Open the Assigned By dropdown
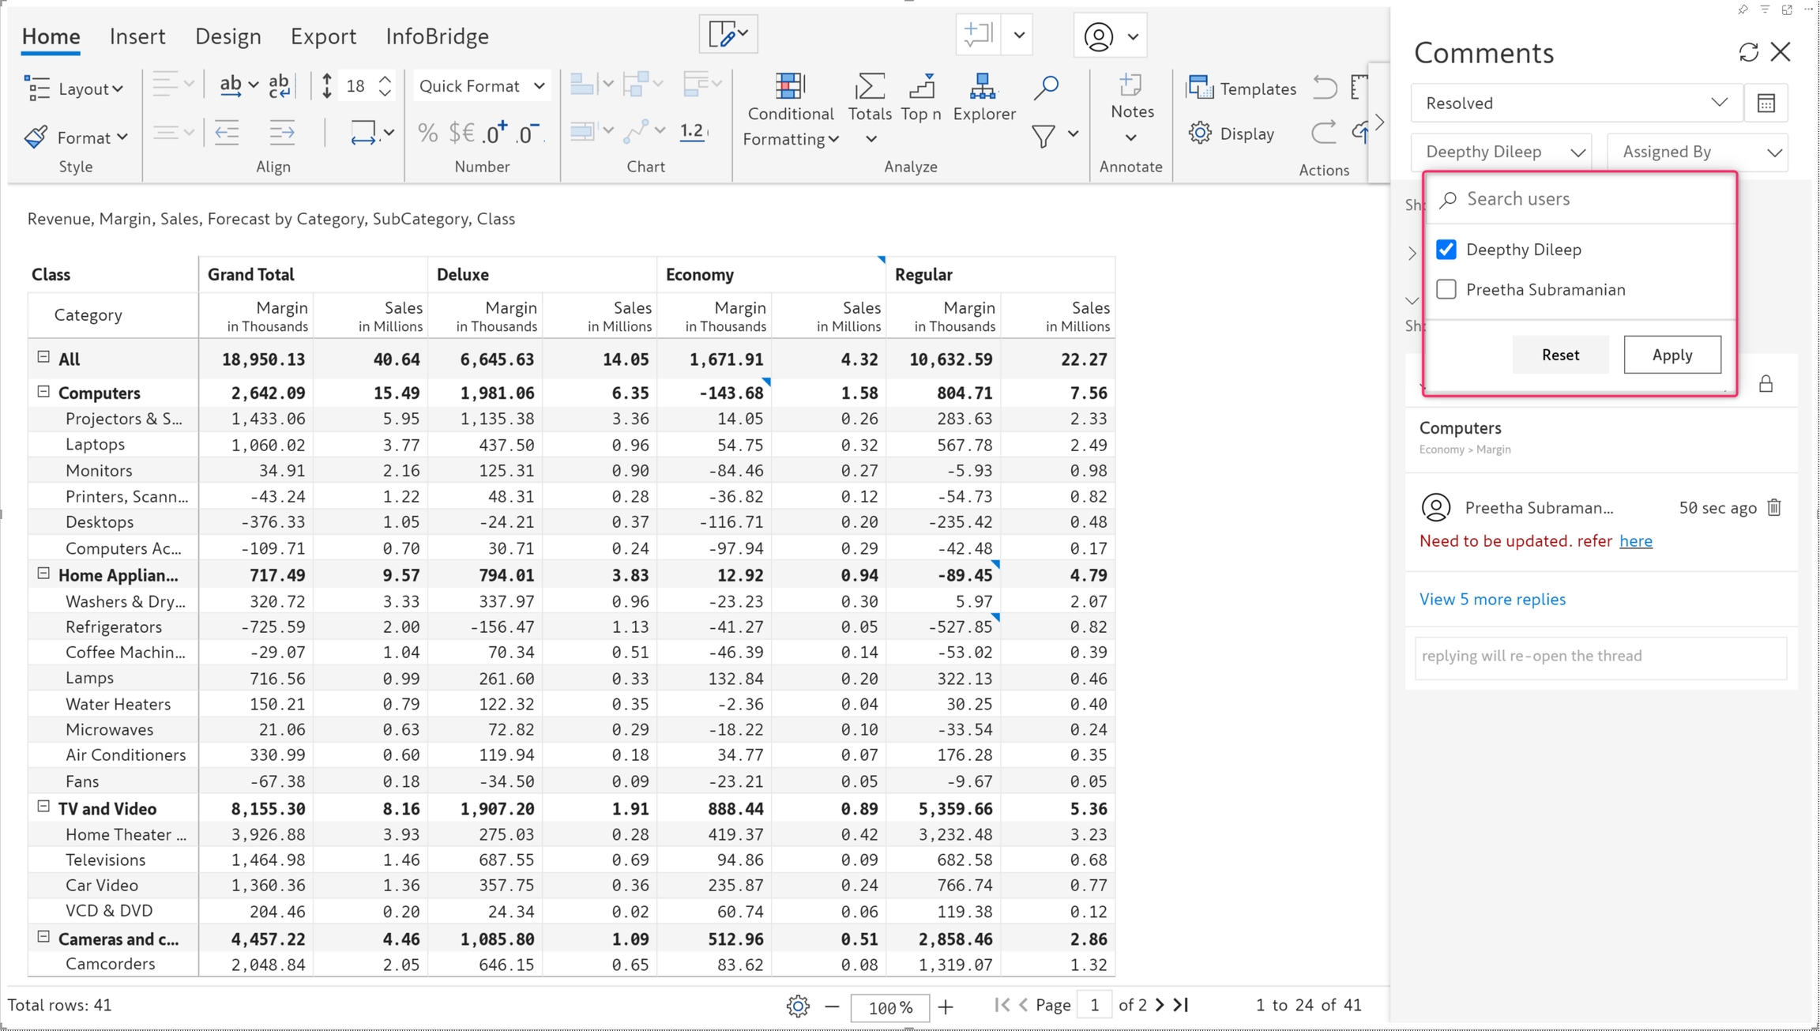Viewport: 1820px width, 1031px height. tap(1698, 152)
